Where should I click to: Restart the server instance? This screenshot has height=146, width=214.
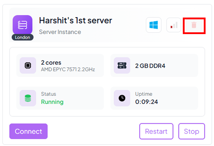[x=156, y=131]
